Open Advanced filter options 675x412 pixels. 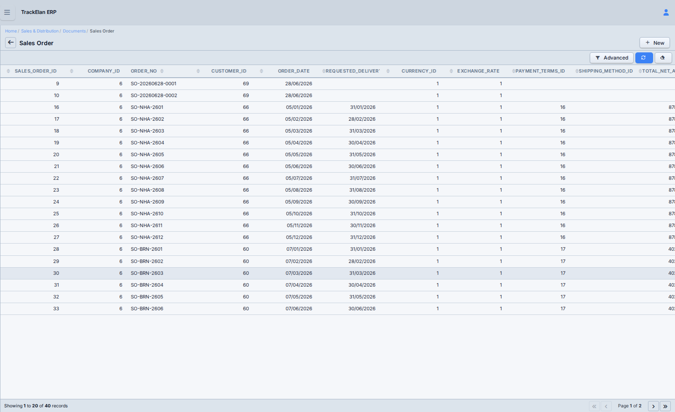pyautogui.click(x=611, y=58)
